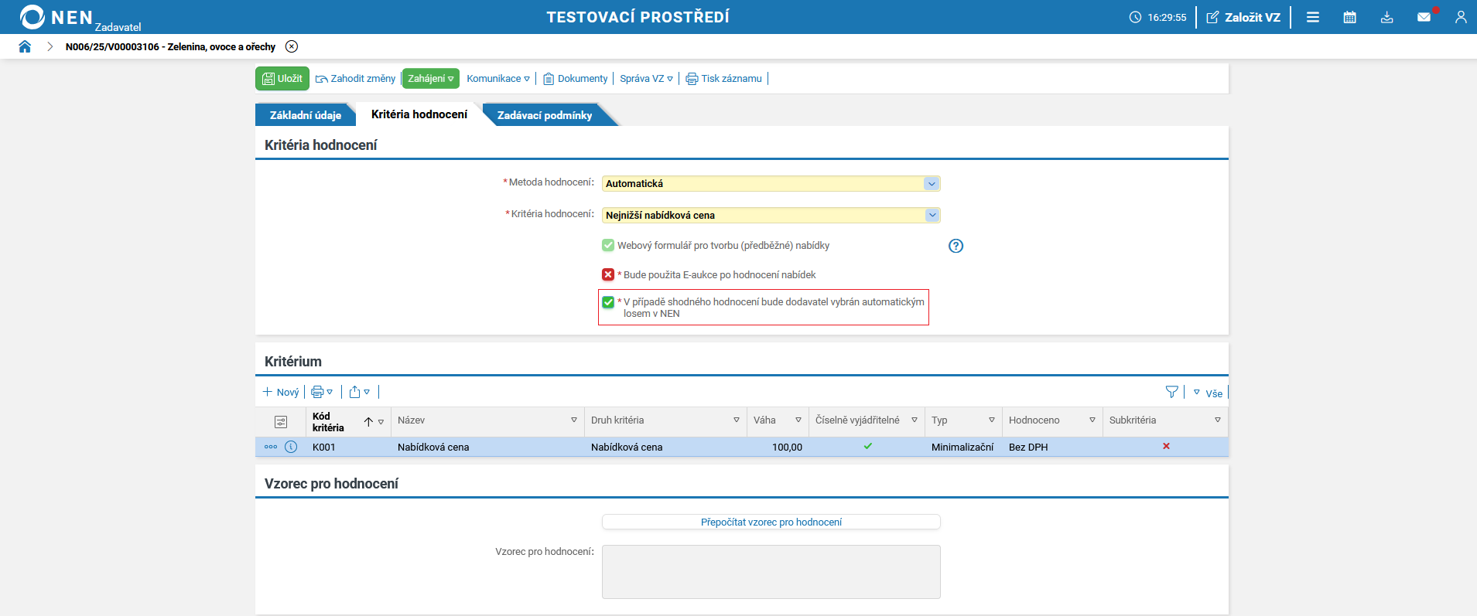1477x616 pixels.
Task: Open the filter funnel icon in Kritérium
Action: click(1171, 392)
